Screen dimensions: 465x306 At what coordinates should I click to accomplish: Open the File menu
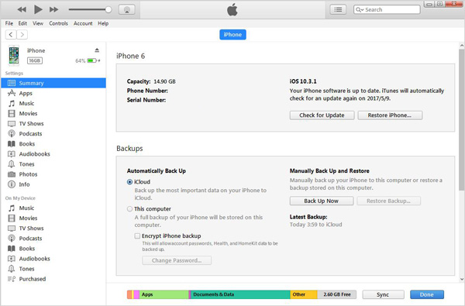pos(9,23)
